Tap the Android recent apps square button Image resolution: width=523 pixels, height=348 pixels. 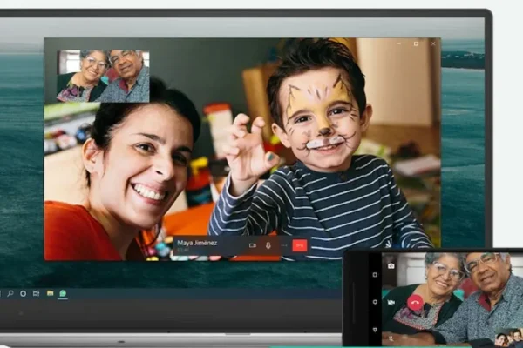point(375,275)
